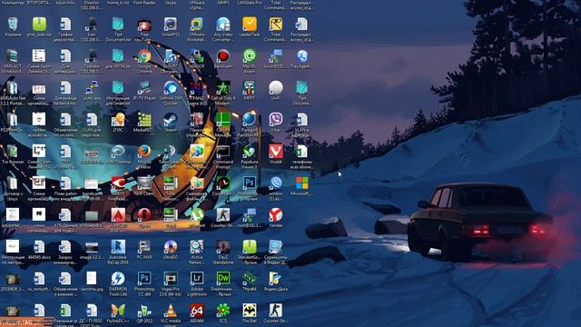Open the KMSAuto Net folder icon
581x327 pixels.
coord(13,88)
